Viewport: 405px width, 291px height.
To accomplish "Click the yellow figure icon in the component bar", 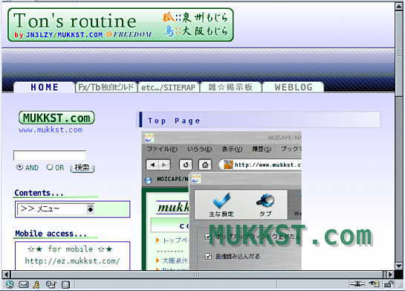I will pyautogui.click(x=36, y=284).
